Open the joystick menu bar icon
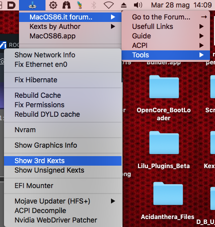 pyautogui.click(x=32, y=5)
